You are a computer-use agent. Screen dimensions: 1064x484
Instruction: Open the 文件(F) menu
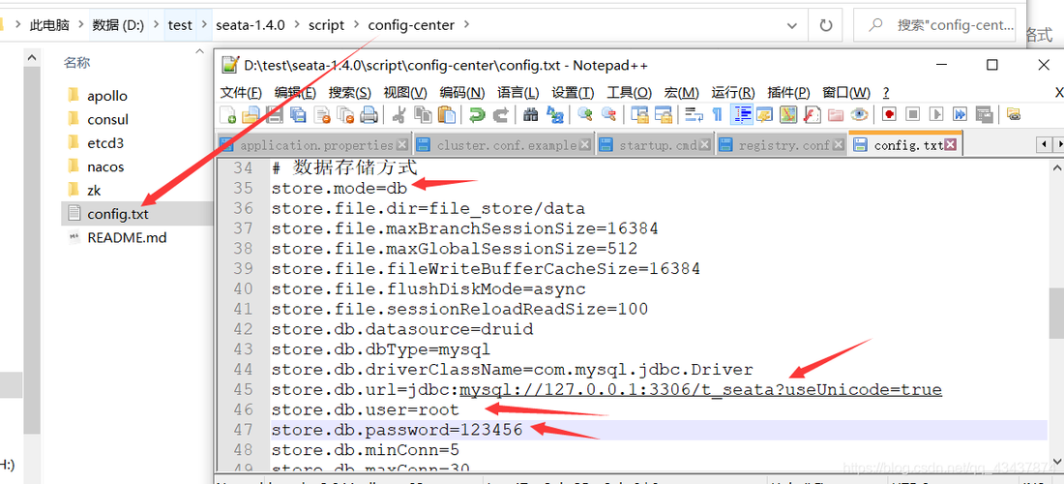[241, 92]
